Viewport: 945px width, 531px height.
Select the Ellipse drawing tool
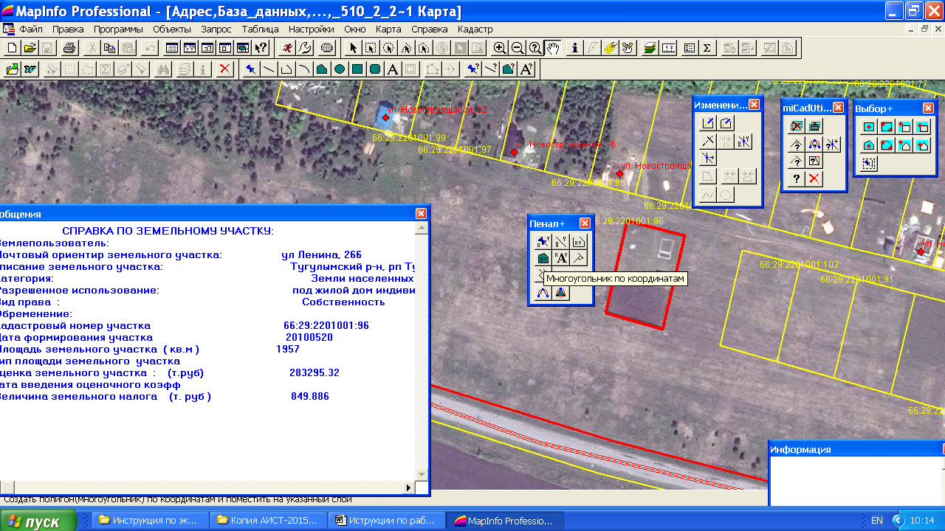click(340, 69)
